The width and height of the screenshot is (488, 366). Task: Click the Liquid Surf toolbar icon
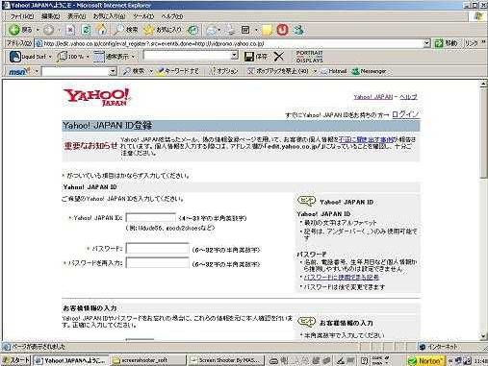[15, 57]
